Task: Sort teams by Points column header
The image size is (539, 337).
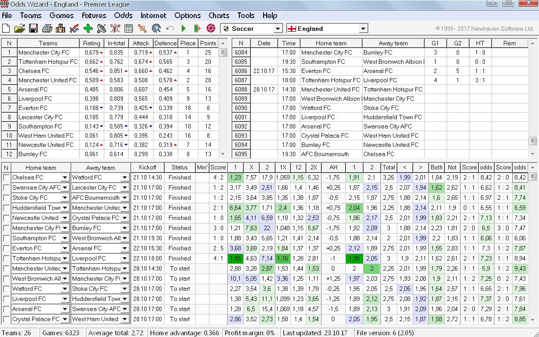Action: click(208, 43)
